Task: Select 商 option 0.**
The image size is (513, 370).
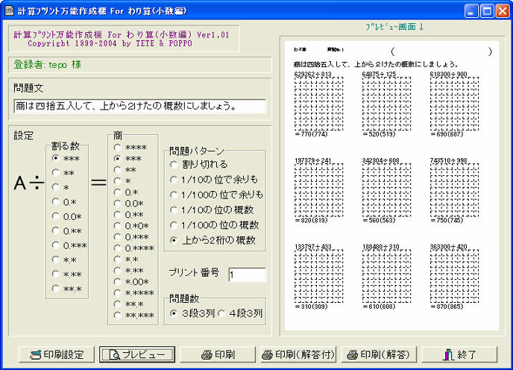Action: (x=128, y=215)
